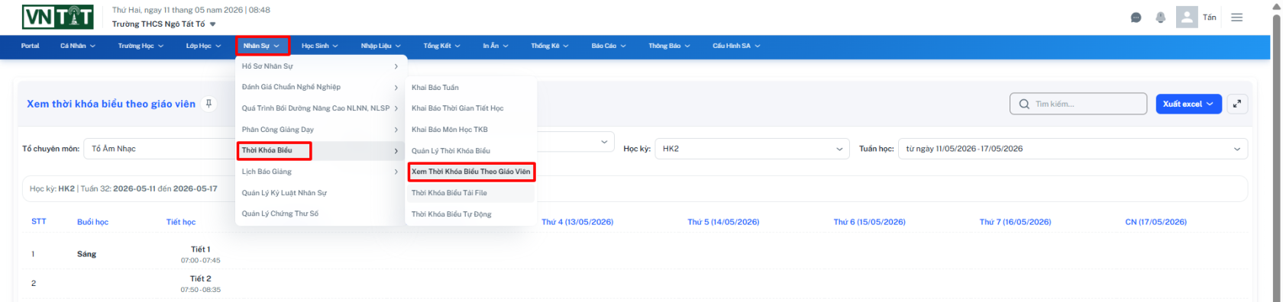This screenshot has height=302, width=1283.
Task: Pin the timetable page with pin icon
Action: tap(208, 104)
